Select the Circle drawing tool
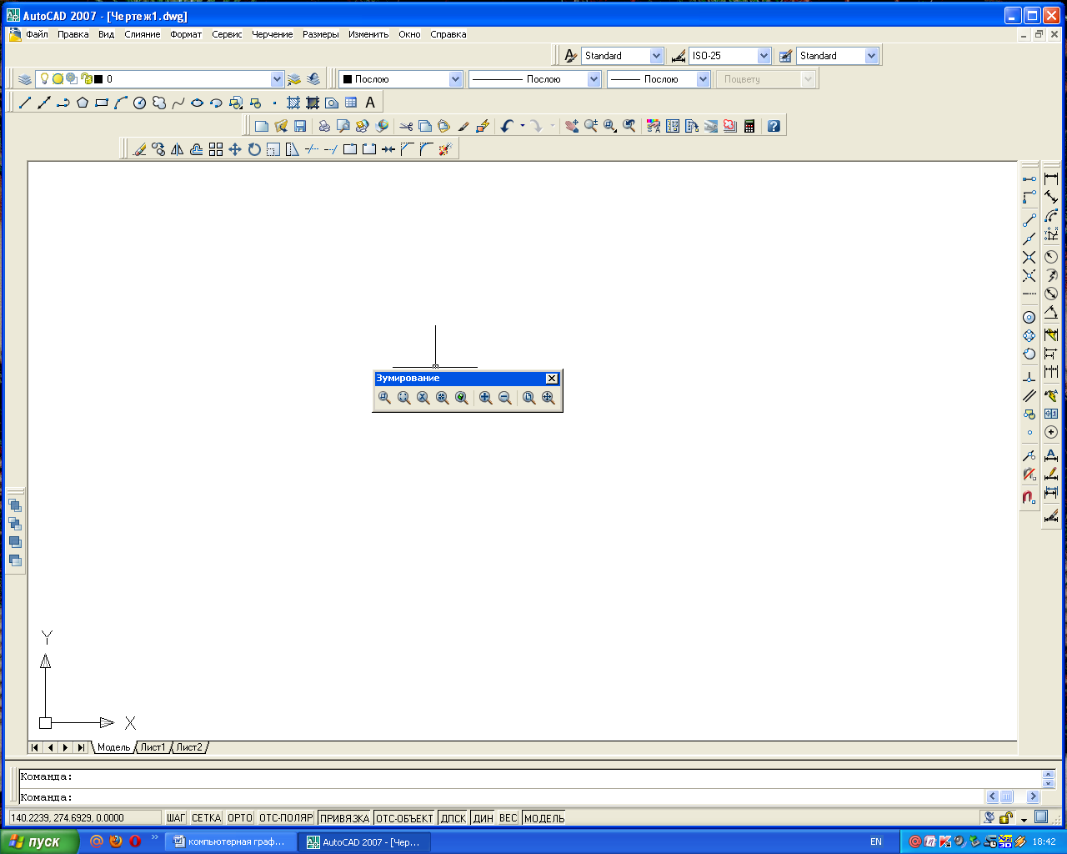The width and height of the screenshot is (1067, 854). [x=140, y=103]
